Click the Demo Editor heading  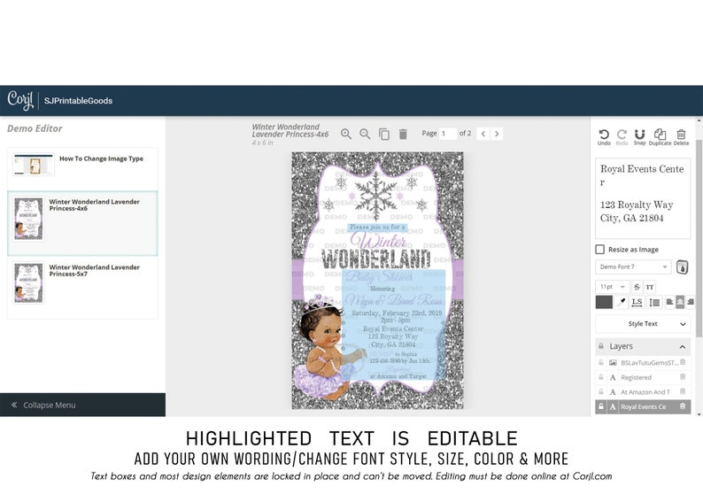tap(35, 128)
